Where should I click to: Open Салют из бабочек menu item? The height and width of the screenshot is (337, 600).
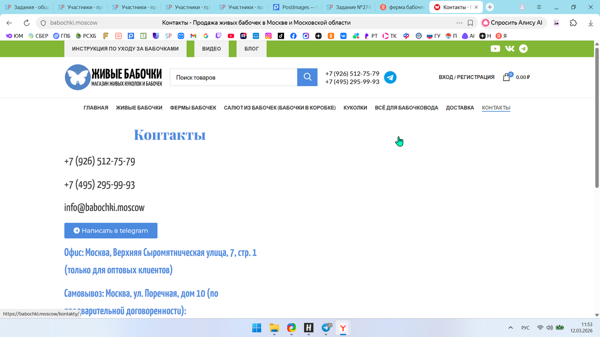click(x=280, y=108)
